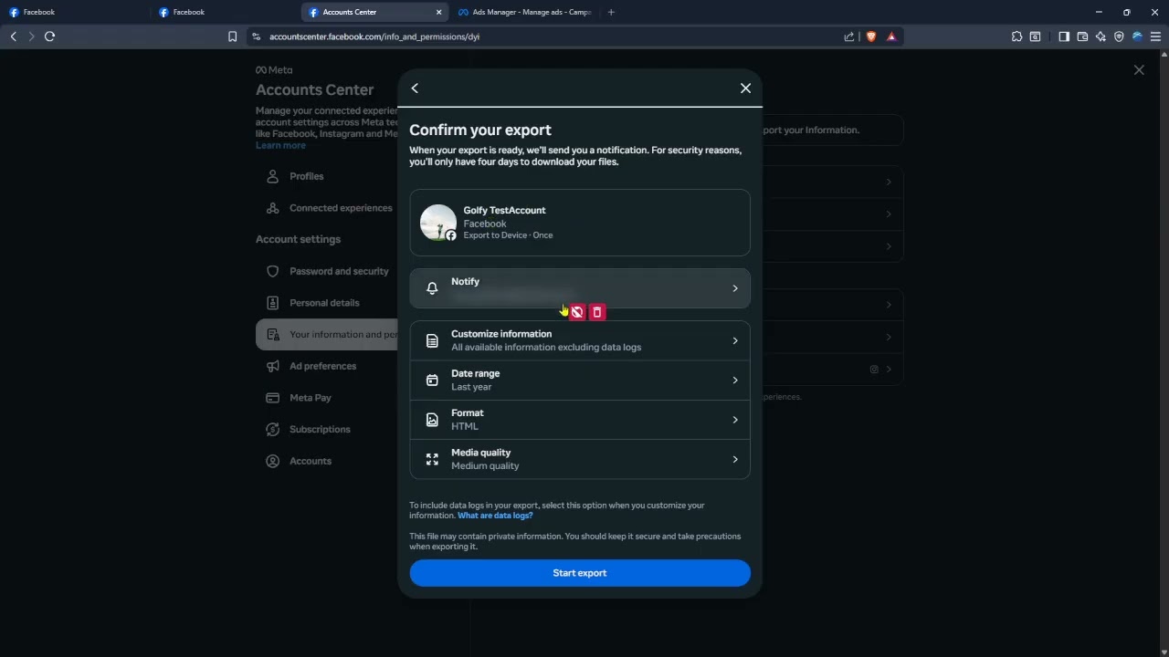This screenshot has width=1169, height=657.
Task: Click the calendar icon beside Date range
Action: click(432, 381)
